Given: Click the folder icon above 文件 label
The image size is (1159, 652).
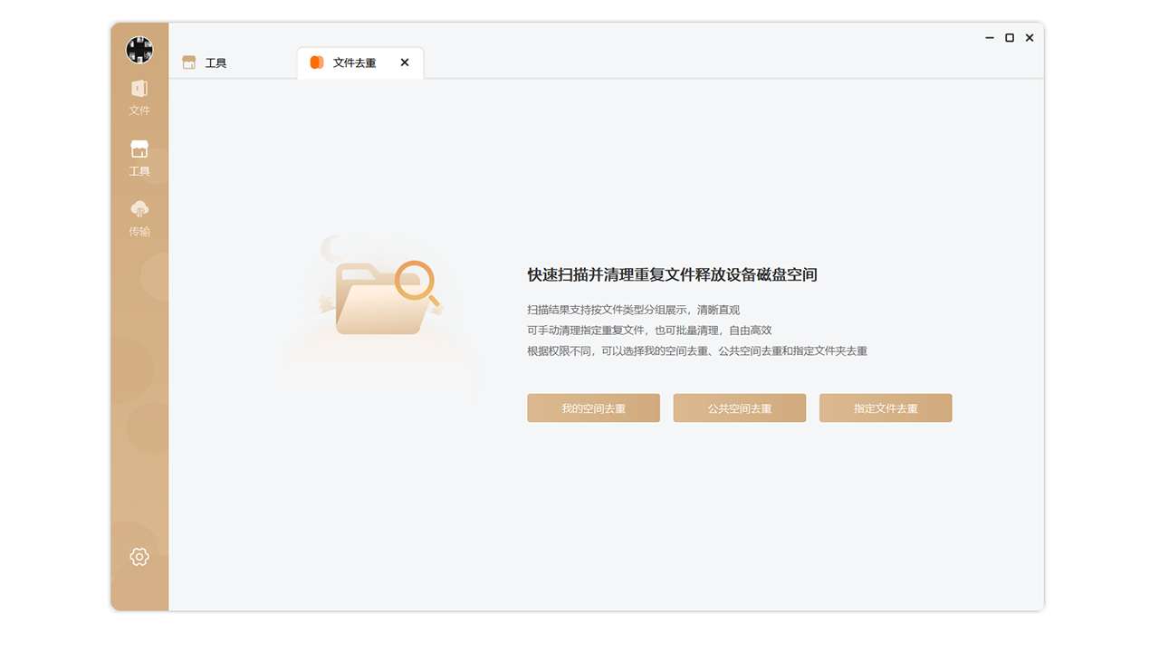Looking at the screenshot, I should (139, 87).
